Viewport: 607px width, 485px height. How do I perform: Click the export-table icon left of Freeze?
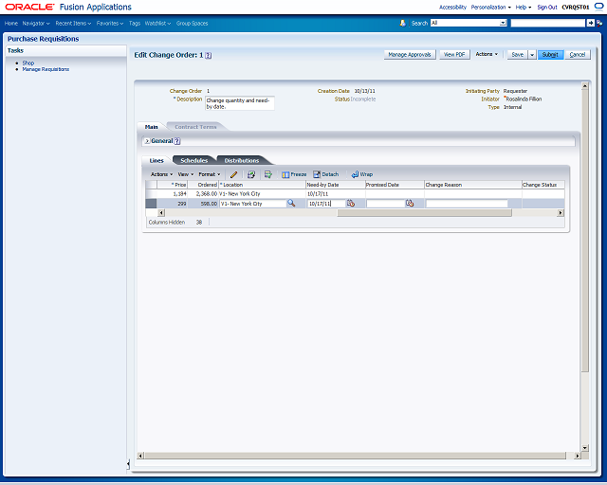click(x=267, y=174)
